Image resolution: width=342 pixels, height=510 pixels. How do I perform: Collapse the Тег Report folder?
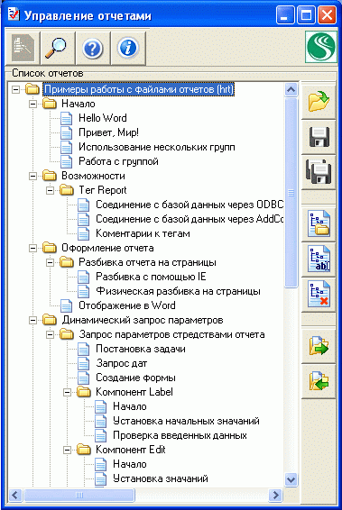click(50, 190)
